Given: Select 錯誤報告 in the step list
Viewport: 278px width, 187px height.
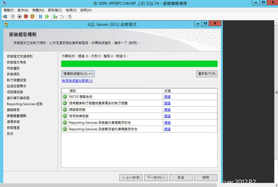Looking at the screenshot, I should click(13, 110).
